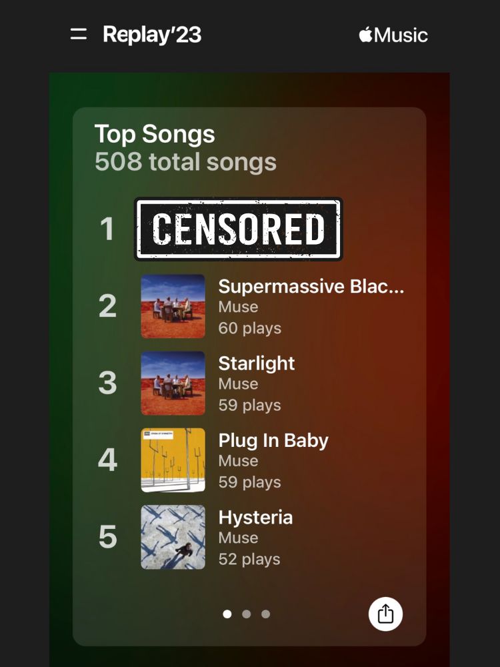Screen dimensions: 500x667
Task: Tap the Hysteria album cover
Action: pyautogui.click(x=173, y=537)
